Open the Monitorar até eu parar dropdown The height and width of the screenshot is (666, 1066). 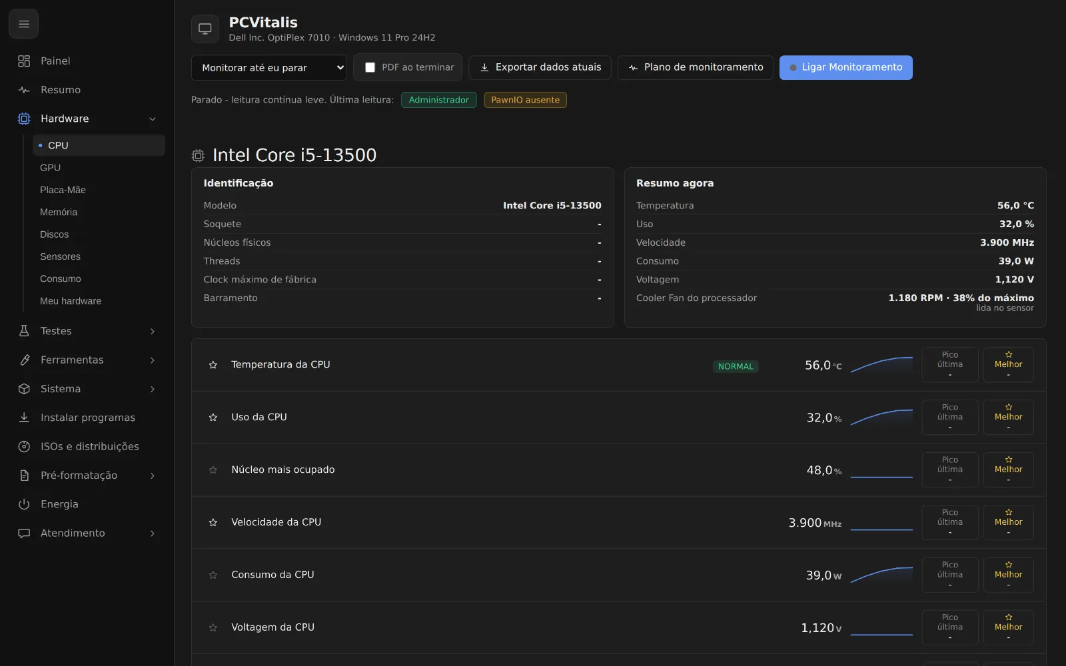(268, 67)
